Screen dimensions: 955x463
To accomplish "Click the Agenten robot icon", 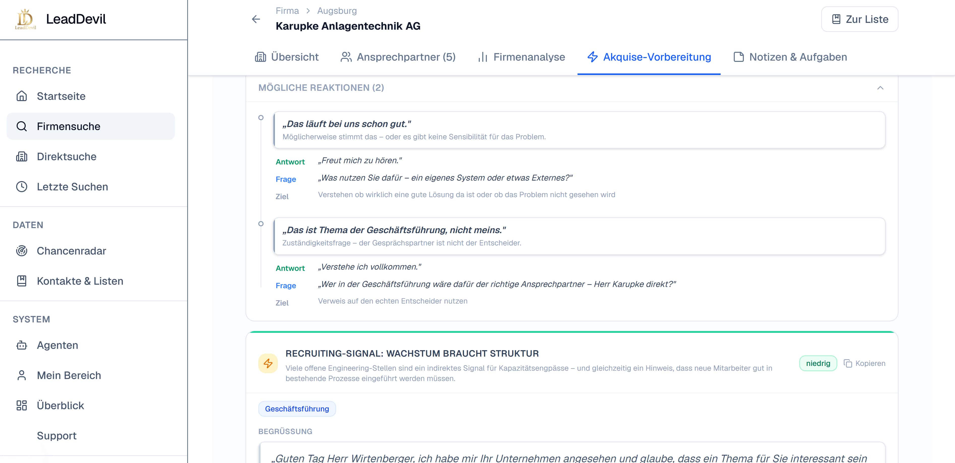I will point(21,345).
